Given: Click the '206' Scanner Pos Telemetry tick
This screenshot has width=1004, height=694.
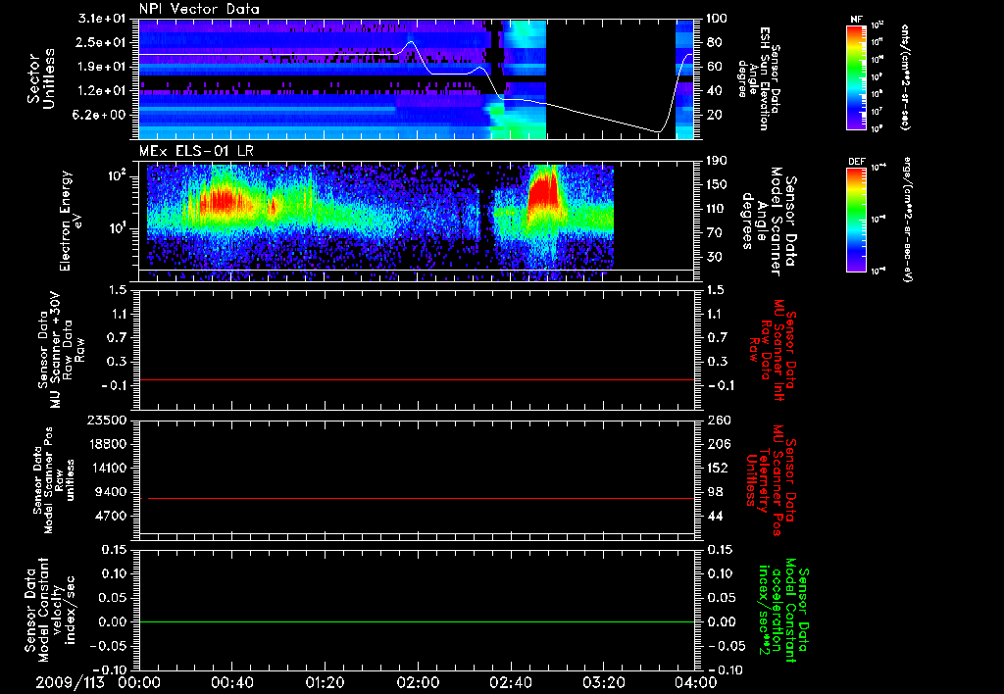Looking at the screenshot, I should tap(717, 444).
